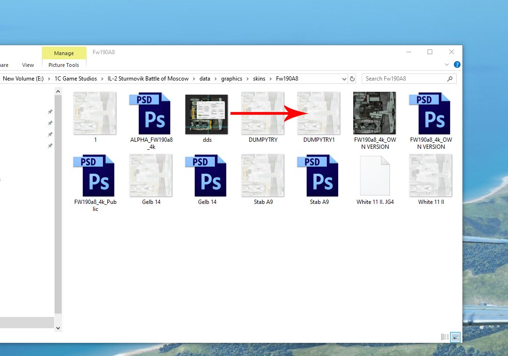This screenshot has width=508, height=356.
Task: Switch to details view layout
Action: click(x=444, y=337)
